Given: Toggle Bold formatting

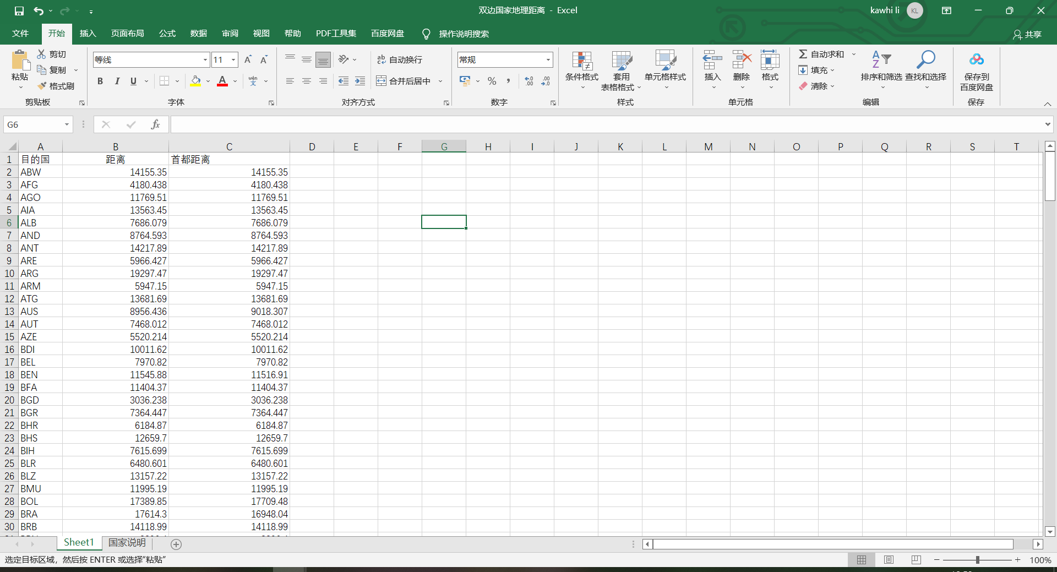Looking at the screenshot, I should [x=100, y=81].
